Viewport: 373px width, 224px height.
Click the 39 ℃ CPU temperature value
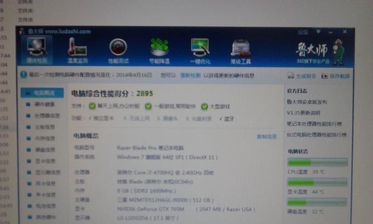click(x=318, y=172)
